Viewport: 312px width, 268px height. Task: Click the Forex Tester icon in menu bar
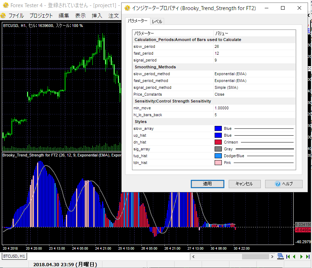[3, 15]
